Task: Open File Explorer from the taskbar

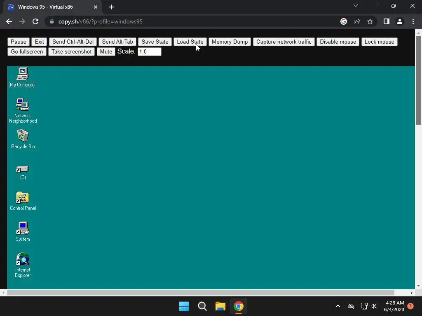Action: [x=220, y=306]
